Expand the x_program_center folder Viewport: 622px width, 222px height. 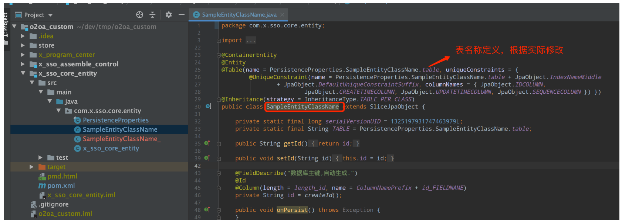23,55
